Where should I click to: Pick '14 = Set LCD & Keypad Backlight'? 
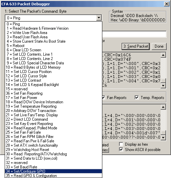point(53,85)
